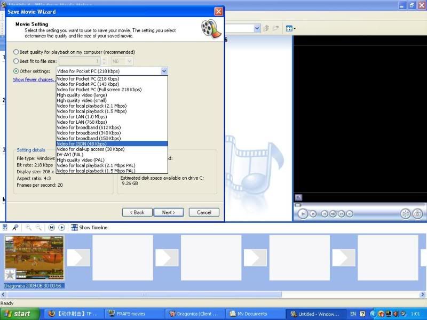Choose Video for broadband (340 Kbps)
The height and width of the screenshot is (320, 427).
point(112,133)
